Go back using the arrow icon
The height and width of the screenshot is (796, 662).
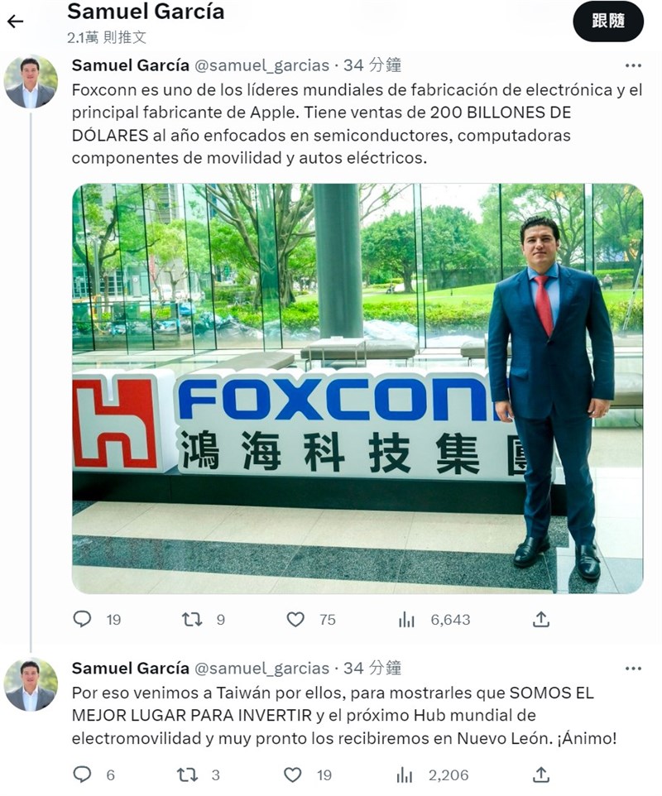[x=16, y=22]
